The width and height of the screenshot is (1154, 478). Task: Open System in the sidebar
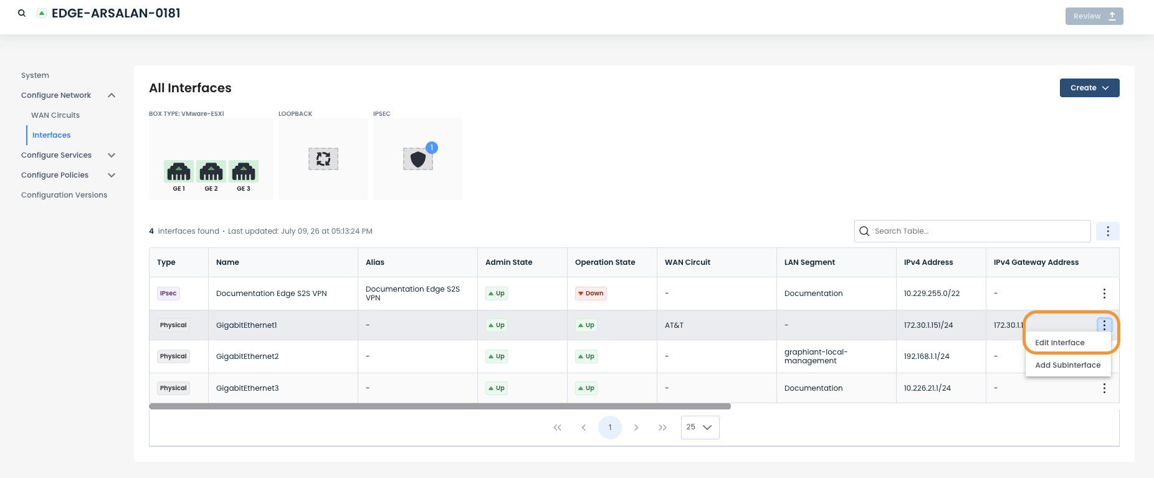(35, 75)
